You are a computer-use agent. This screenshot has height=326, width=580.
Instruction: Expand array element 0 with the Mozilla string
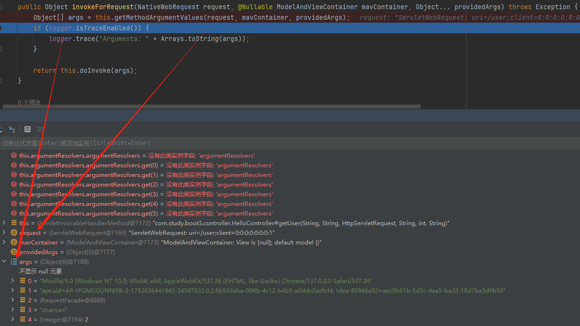[13, 281]
